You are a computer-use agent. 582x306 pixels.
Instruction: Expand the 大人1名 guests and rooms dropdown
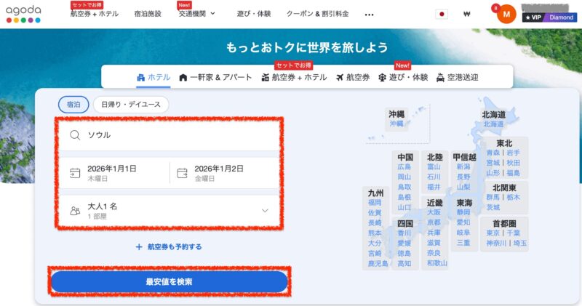(x=264, y=211)
